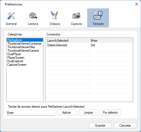This screenshot has width=141, height=132.
Task: Clear the shortcut with Limpiar button
Action: tap(89, 113)
